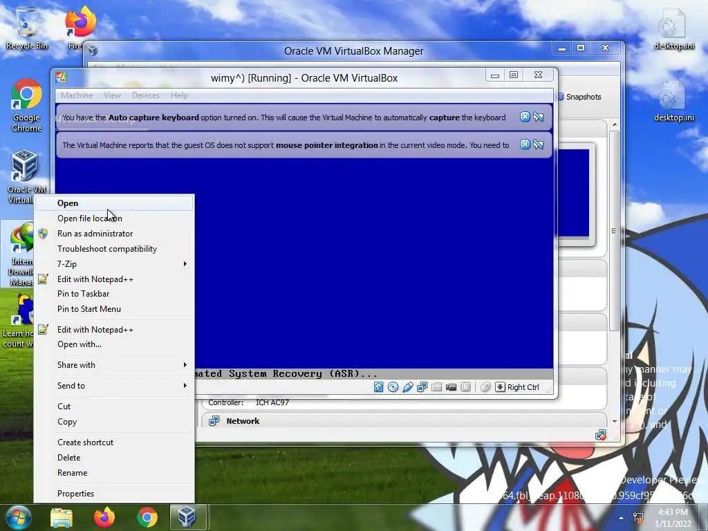The height and width of the screenshot is (531, 708).
Task: Click the USB devices icon in VM status bar
Action: (x=407, y=387)
